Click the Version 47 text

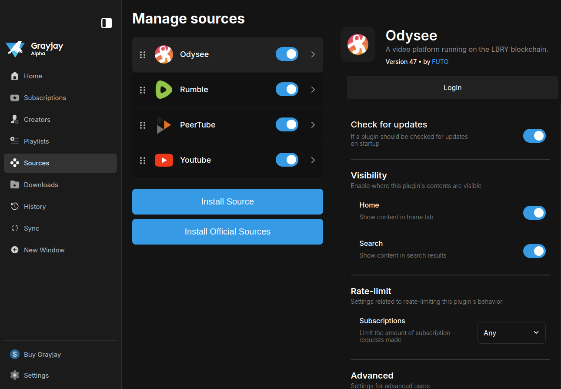(x=401, y=62)
